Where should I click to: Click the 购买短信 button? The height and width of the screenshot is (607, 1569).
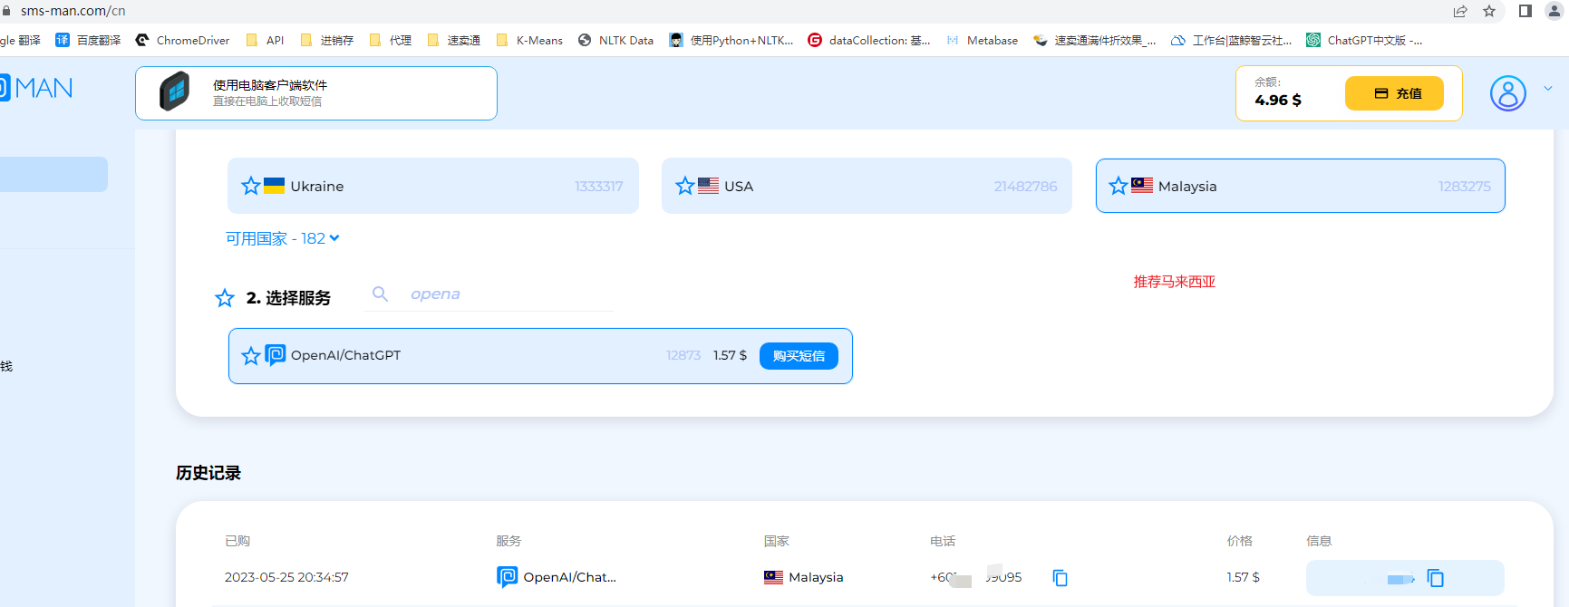click(x=799, y=356)
